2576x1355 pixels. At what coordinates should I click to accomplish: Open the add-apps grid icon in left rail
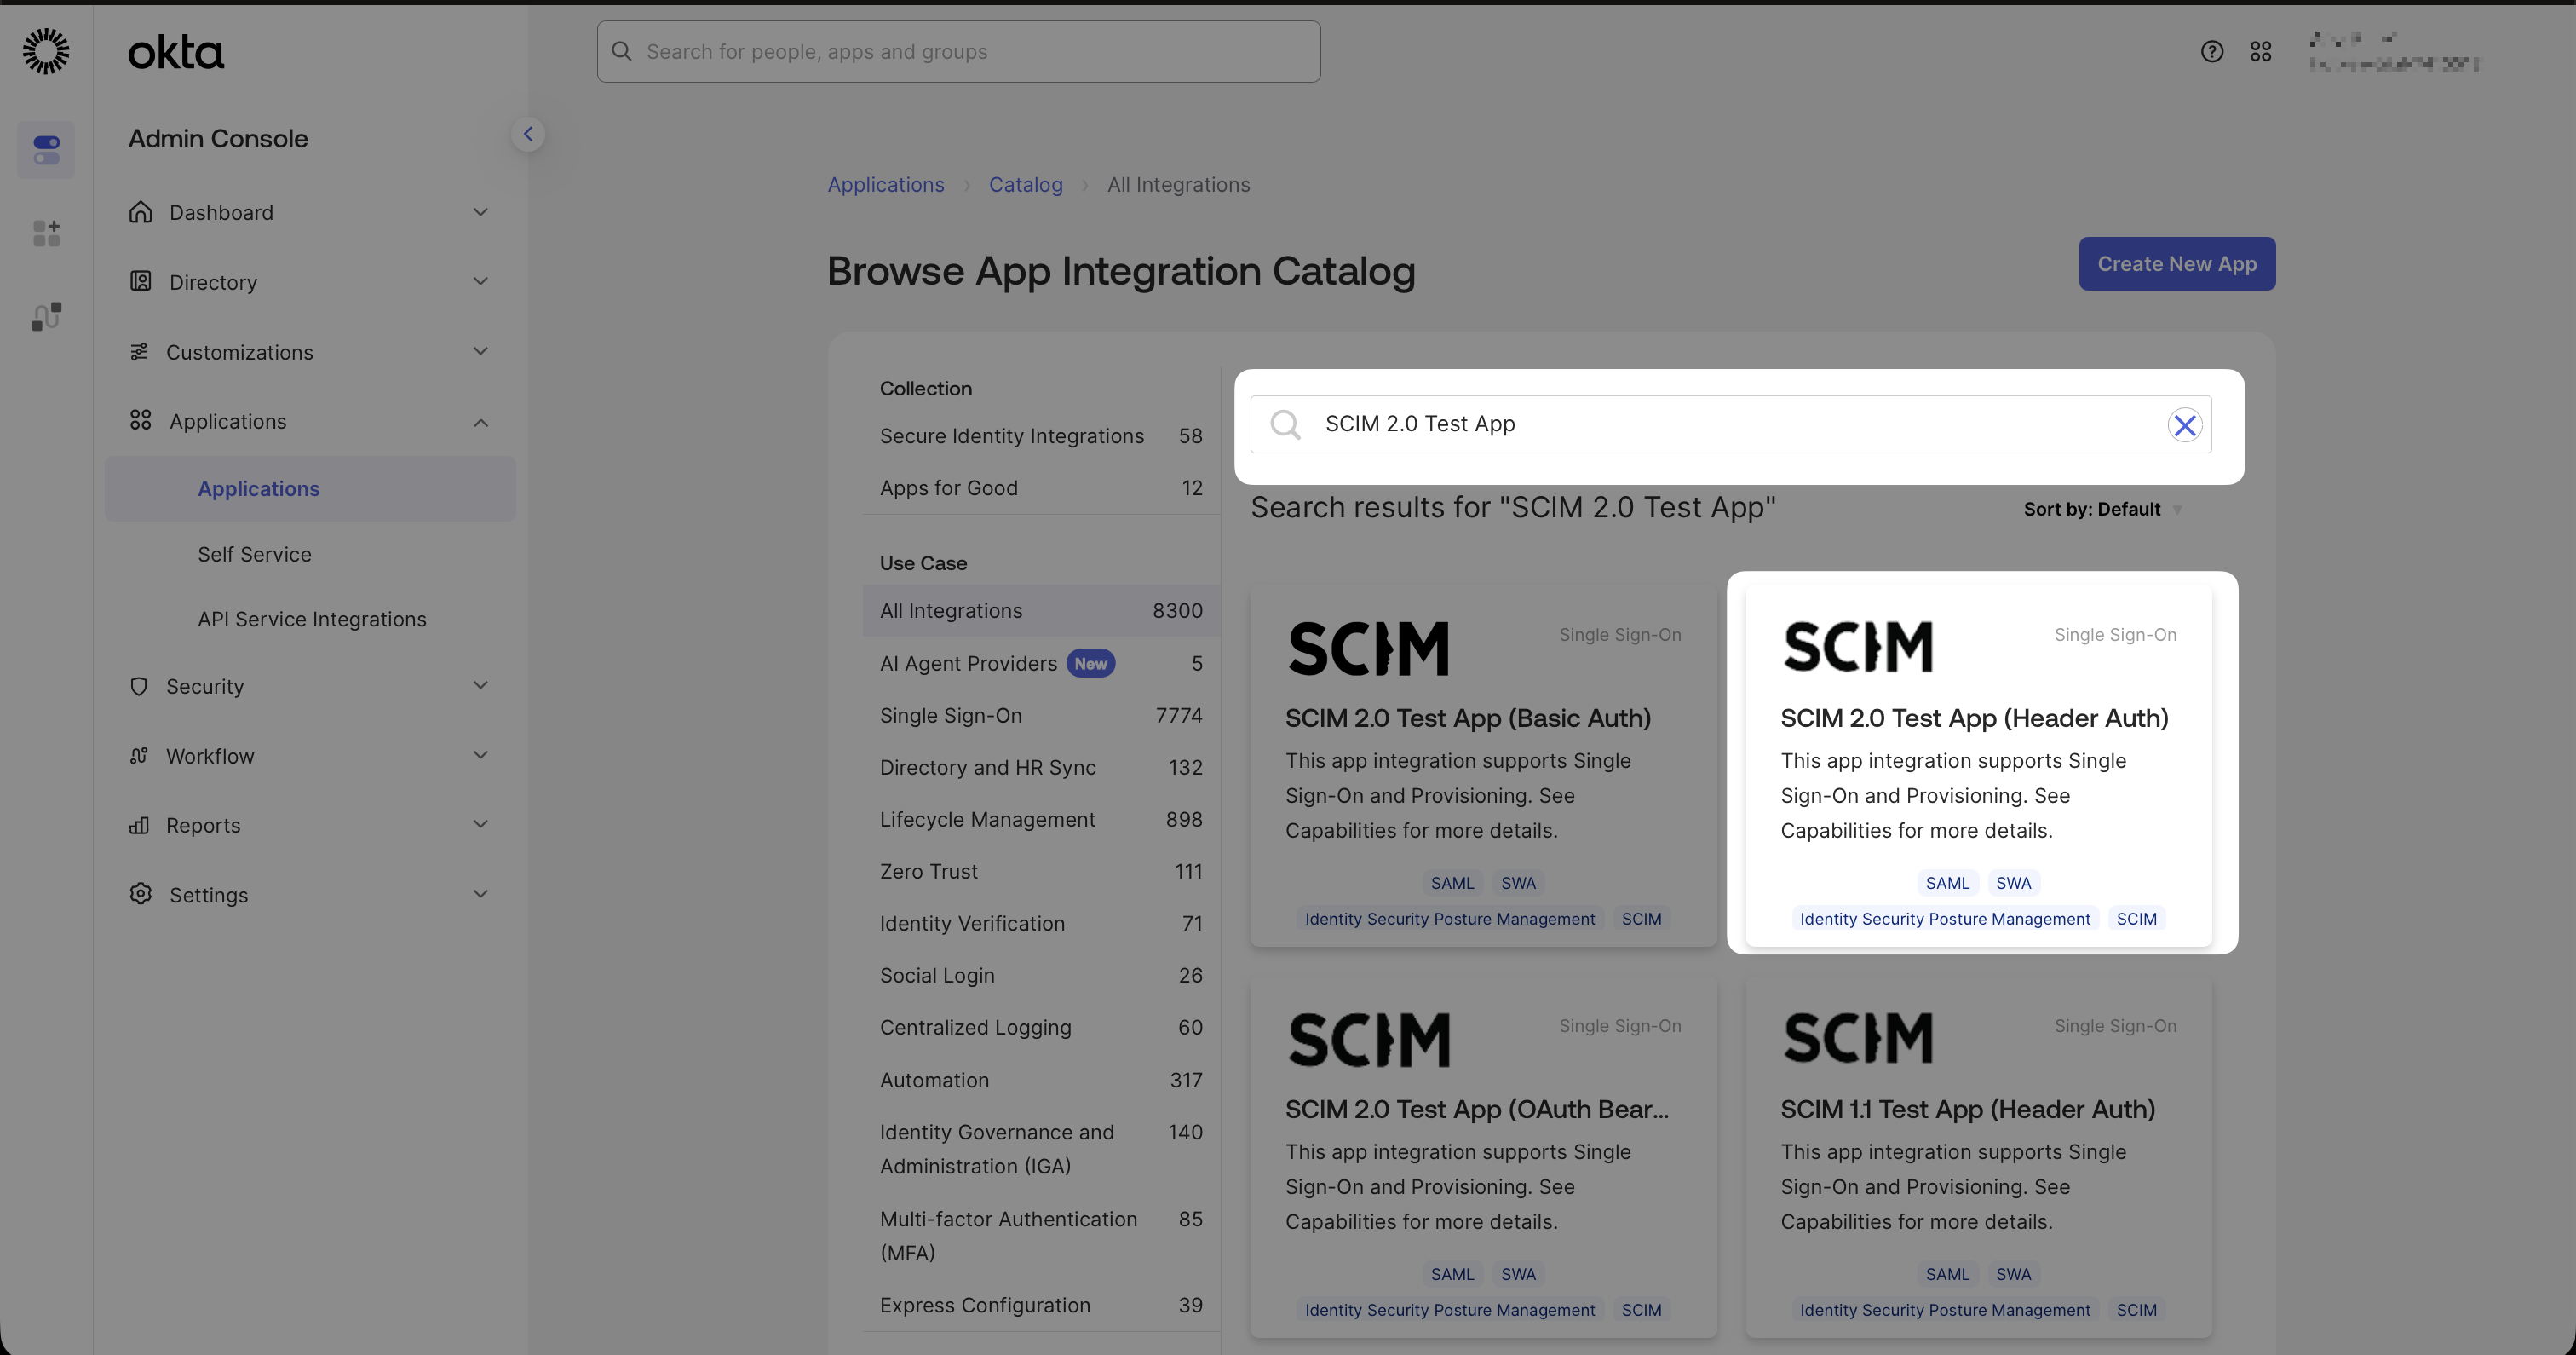46,234
